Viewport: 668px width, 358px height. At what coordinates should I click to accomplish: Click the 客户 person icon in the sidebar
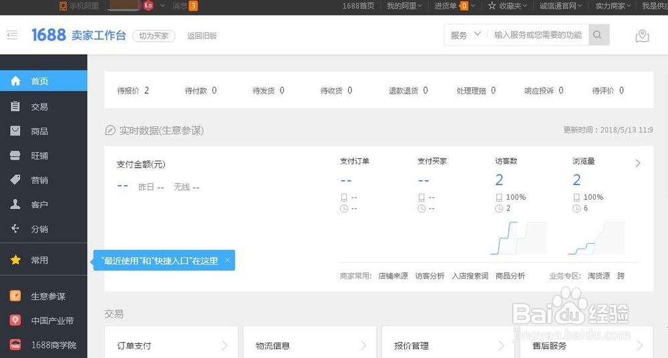click(15, 204)
